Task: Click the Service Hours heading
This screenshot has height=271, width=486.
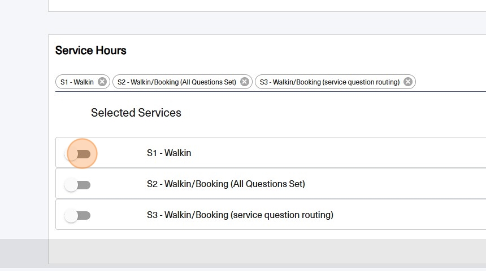Action: 90,51
